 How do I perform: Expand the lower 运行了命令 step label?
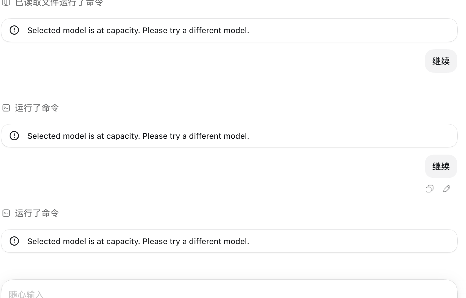point(37,213)
